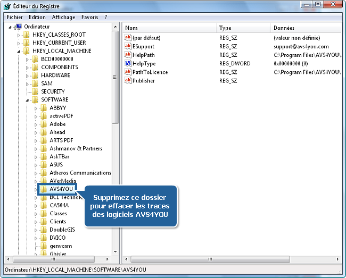This screenshot has height=278, width=346.
Task: Click the tree pane horizontal scroll left arrow
Action: [x=8, y=259]
